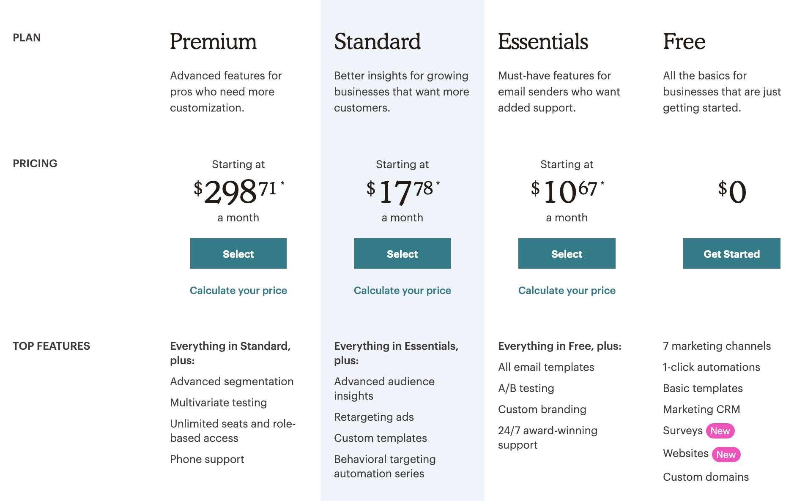The height and width of the screenshot is (501, 805).
Task: Click the New badge beside Websites
Action: coord(726,455)
